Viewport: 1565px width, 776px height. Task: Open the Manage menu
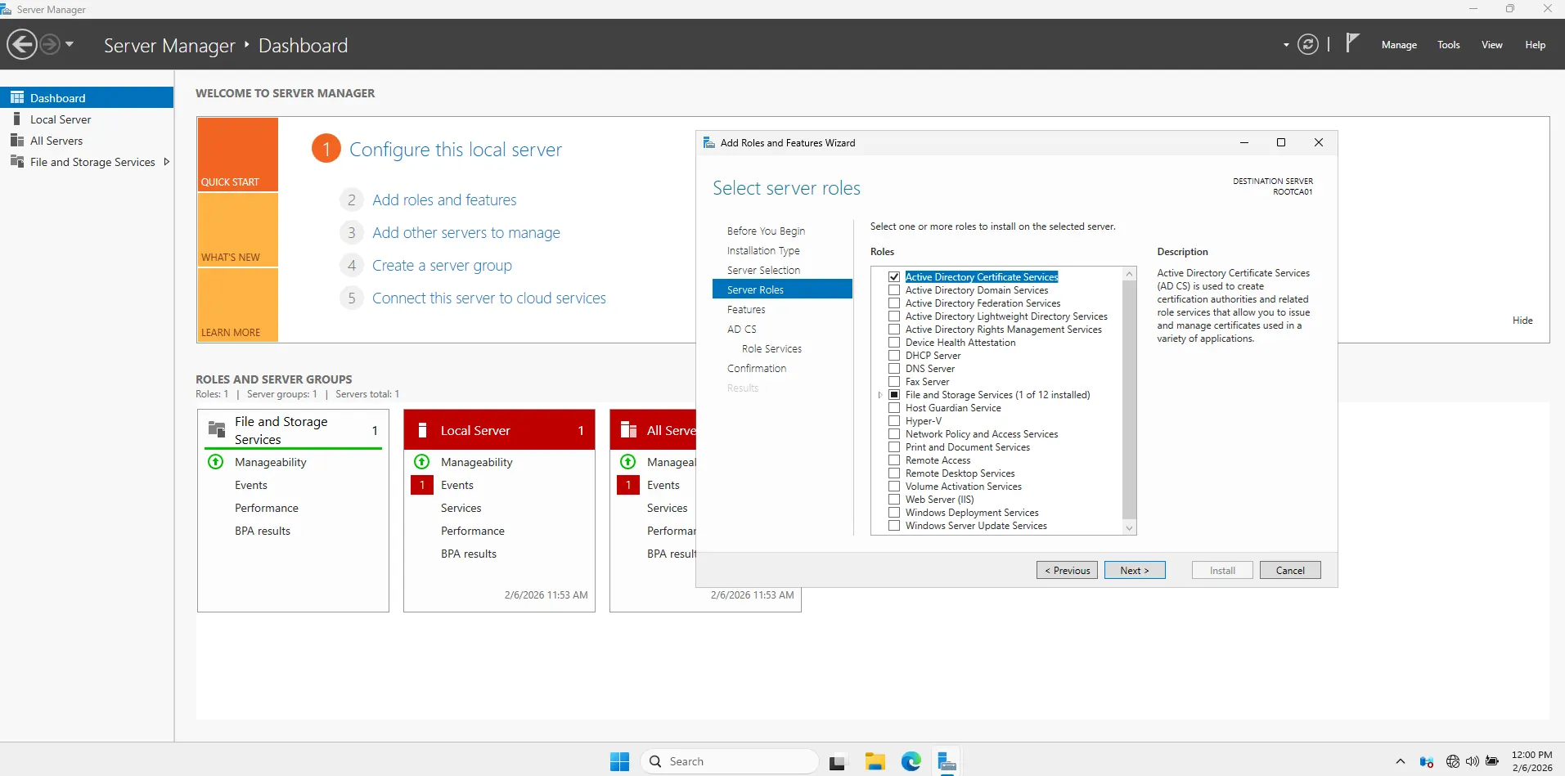[1399, 45]
